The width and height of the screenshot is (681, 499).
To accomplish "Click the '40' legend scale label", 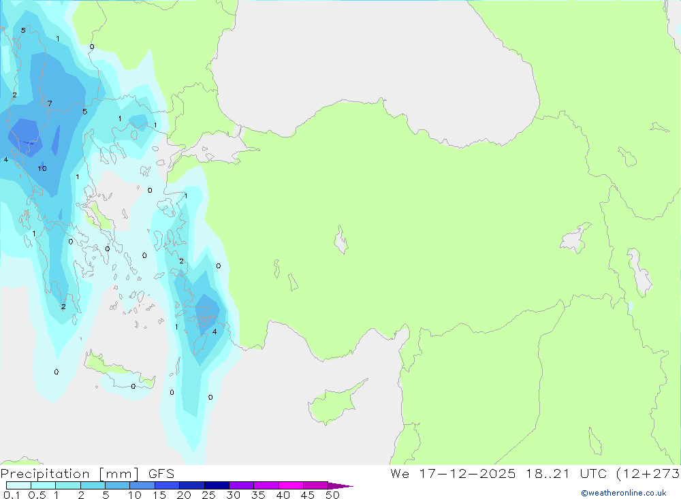I will [283, 495].
